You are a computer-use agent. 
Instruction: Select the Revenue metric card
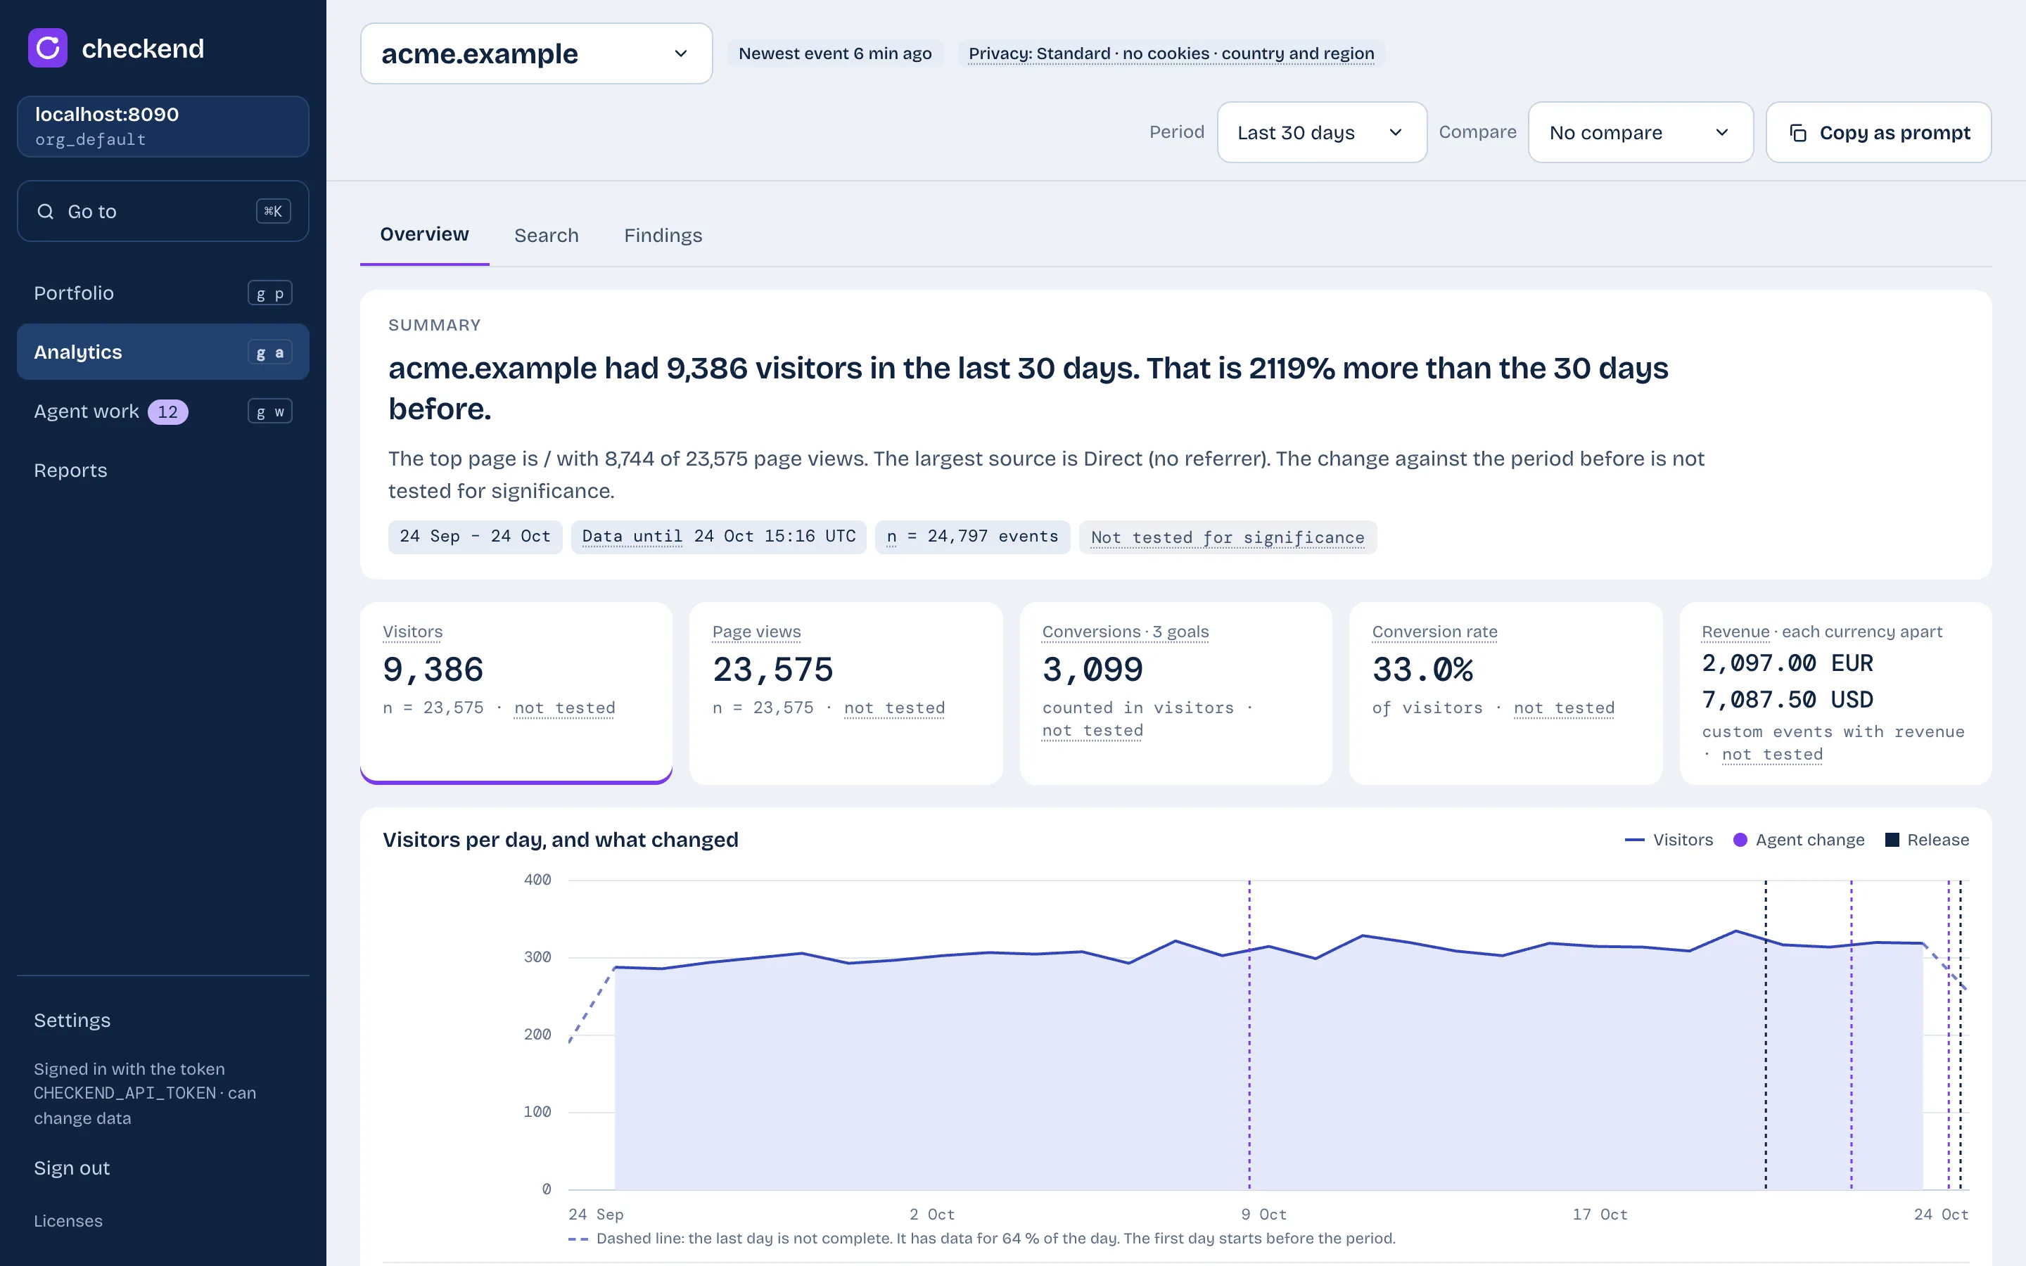(x=1835, y=693)
